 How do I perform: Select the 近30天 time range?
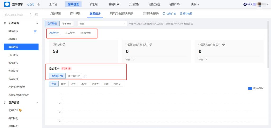95,84
